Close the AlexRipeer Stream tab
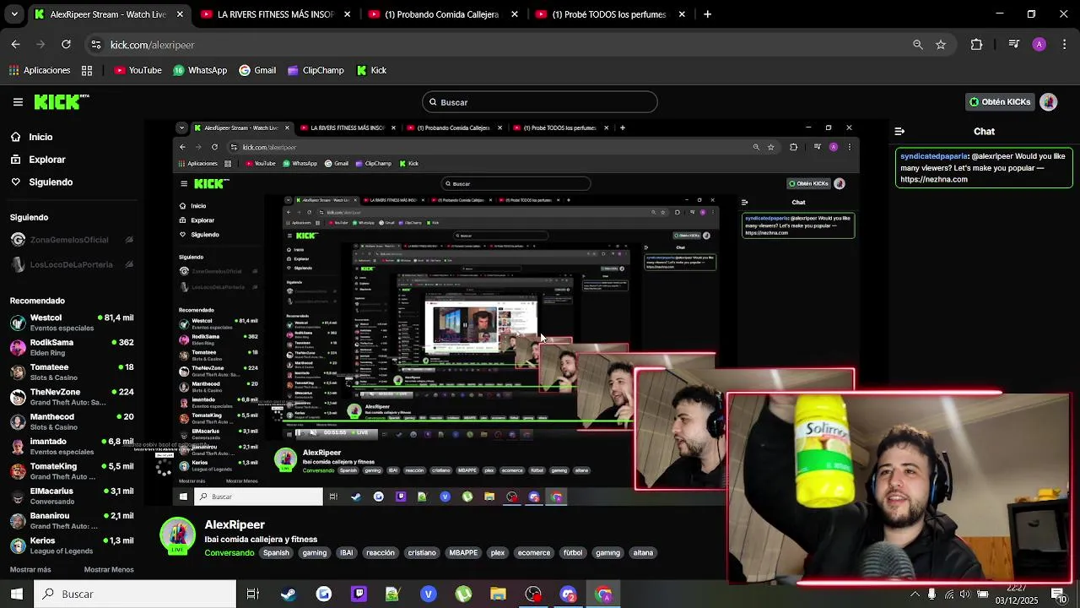 coord(180,14)
